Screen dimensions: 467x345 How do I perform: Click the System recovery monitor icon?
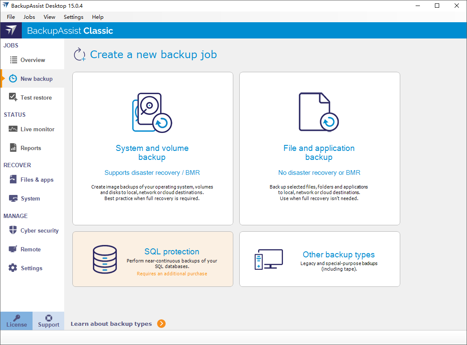13,198
